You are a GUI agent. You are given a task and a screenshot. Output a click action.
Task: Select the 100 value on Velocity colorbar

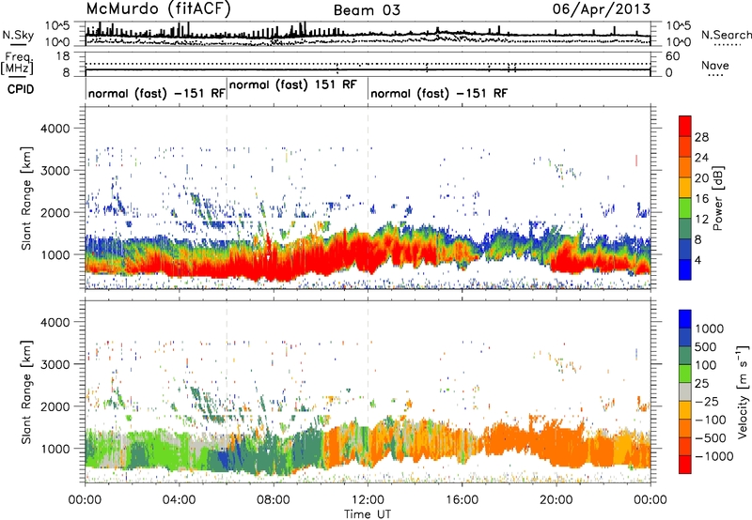(705, 365)
